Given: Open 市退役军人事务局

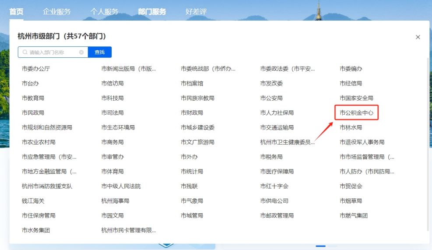Looking at the screenshot, I should (362, 142).
